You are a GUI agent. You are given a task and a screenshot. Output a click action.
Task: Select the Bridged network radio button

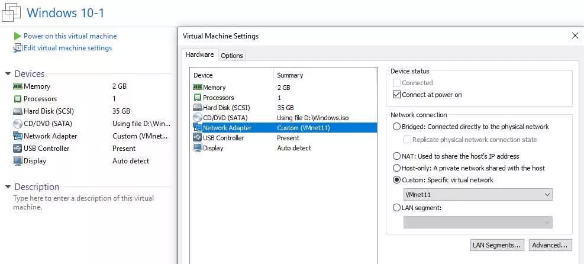pyautogui.click(x=396, y=127)
